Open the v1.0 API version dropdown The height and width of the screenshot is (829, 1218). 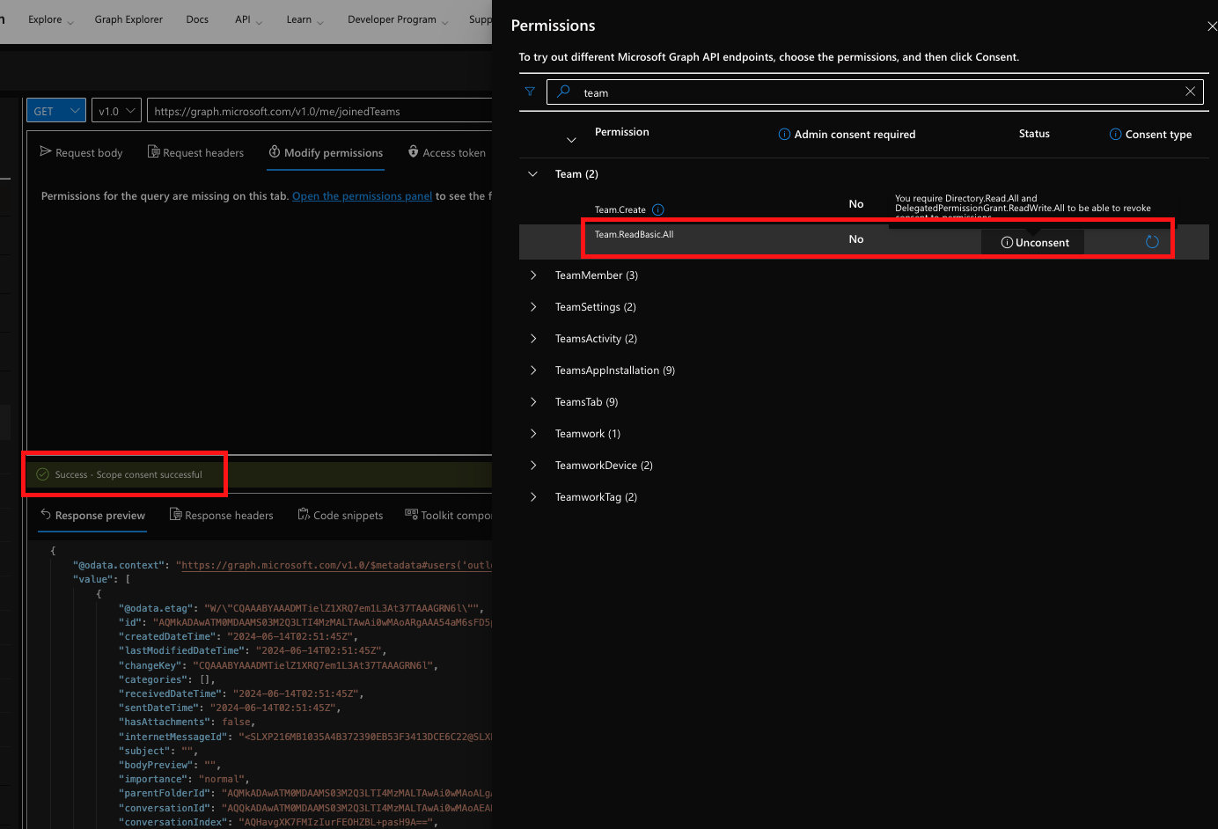coord(115,110)
